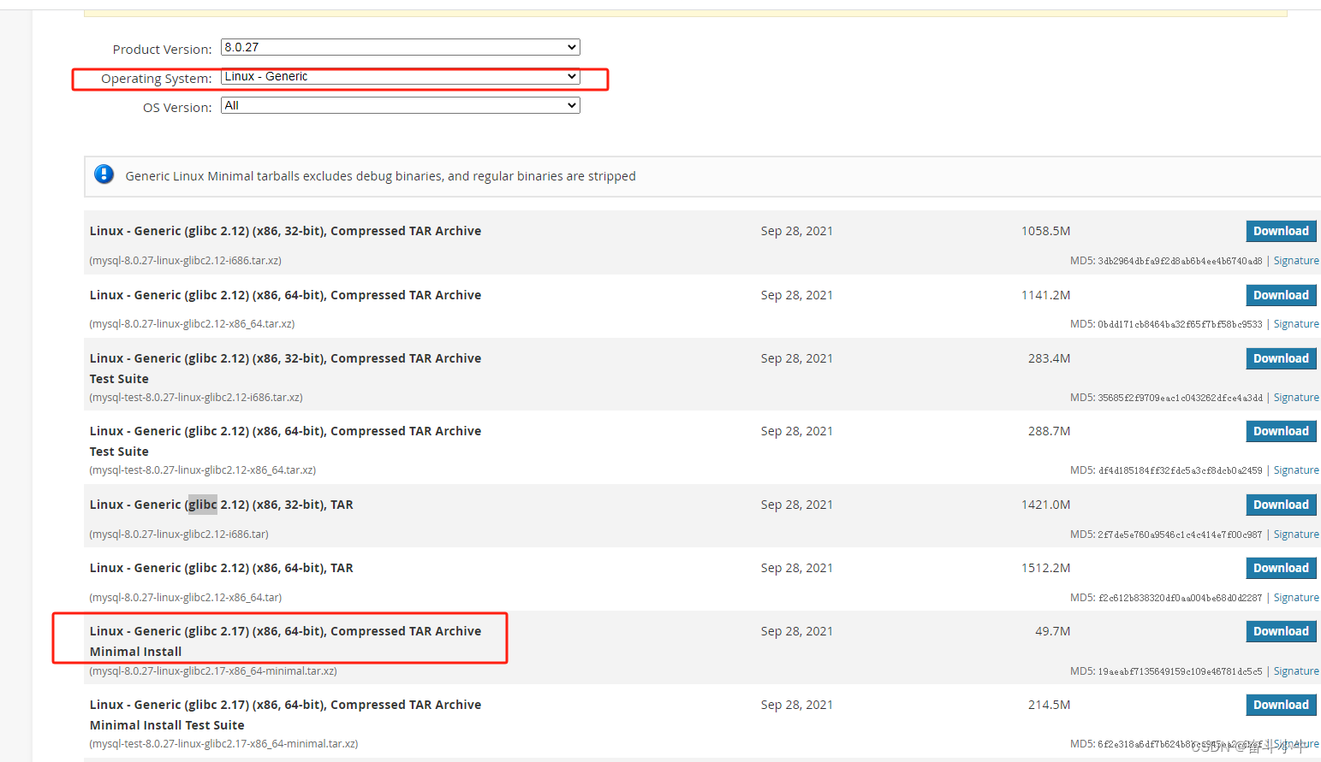Open Signature link for i686.tar.xz file
Screen dimensions: 1321x762
[1296, 261]
